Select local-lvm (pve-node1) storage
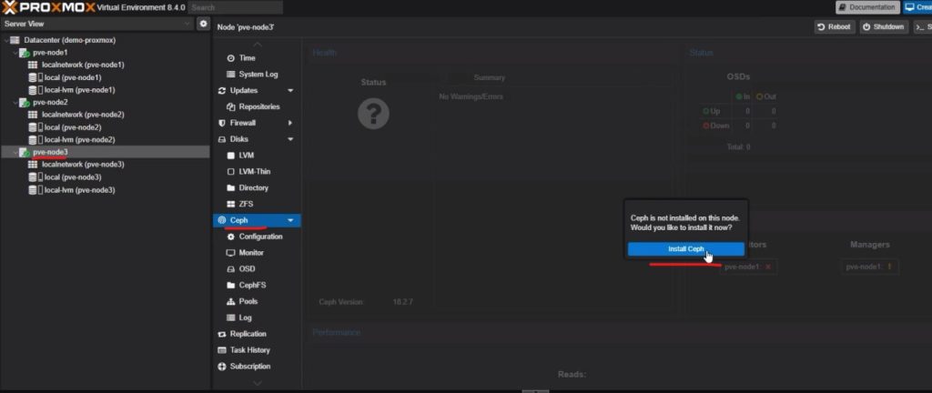The width and height of the screenshot is (932, 393). click(80, 90)
